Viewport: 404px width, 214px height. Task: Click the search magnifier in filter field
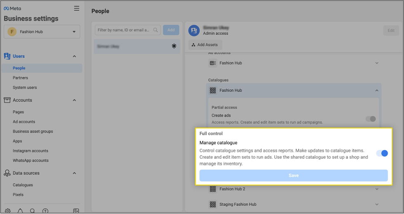point(155,30)
